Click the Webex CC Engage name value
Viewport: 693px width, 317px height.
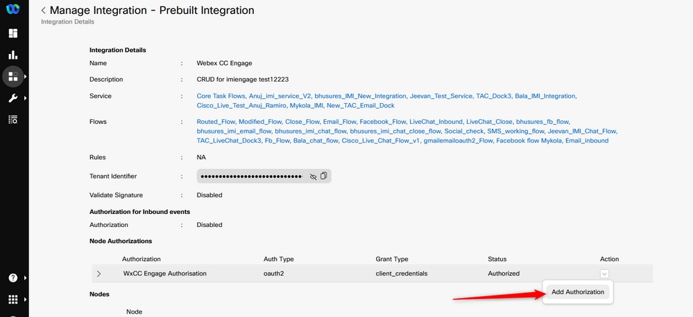coord(225,63)
